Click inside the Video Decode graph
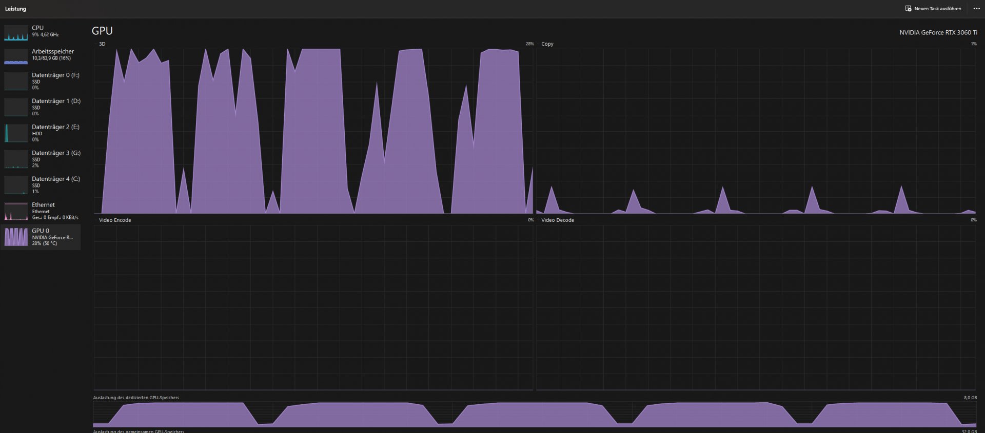 756,307
